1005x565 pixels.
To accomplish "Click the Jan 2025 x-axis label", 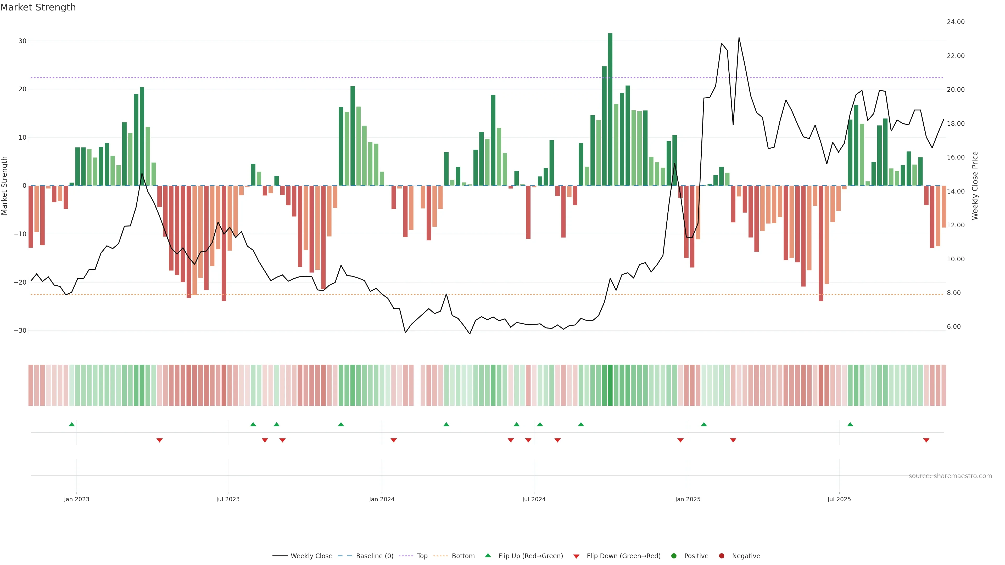I will click(x=688, y=499).
